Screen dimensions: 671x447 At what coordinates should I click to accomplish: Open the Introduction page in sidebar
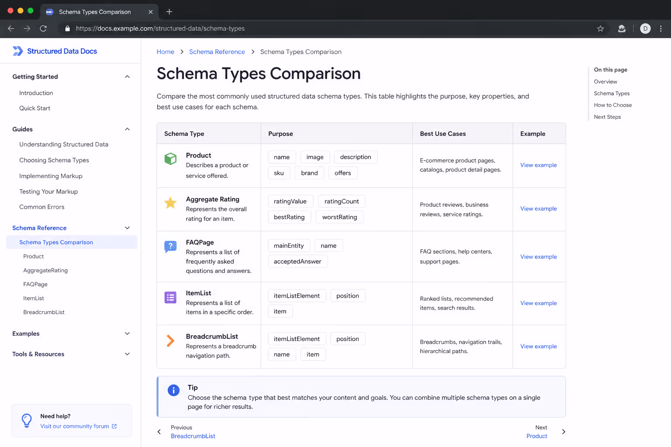tap(36, 93)
